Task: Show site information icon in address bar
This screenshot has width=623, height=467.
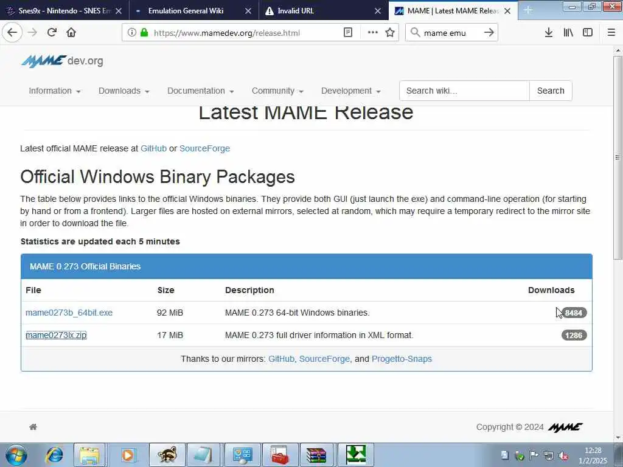Action: 131,33
